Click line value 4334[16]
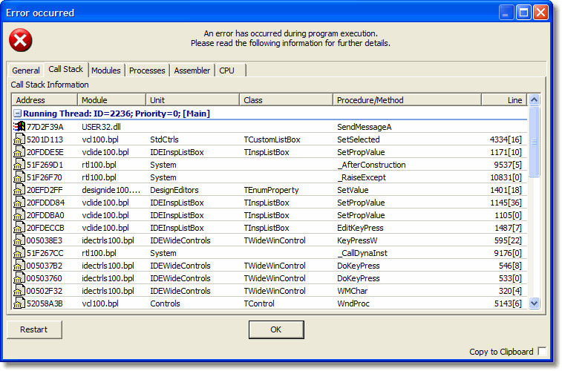 [506, 139]
